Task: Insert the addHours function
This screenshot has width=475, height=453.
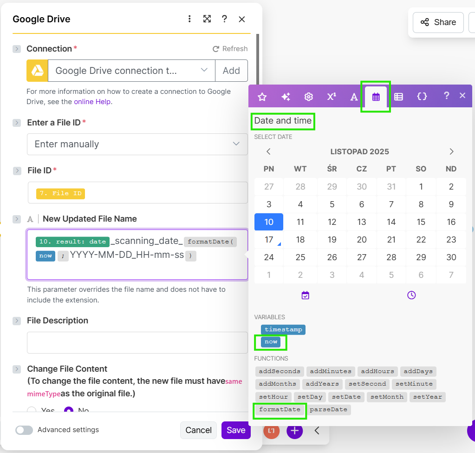Action: click(x=377, y=371)
